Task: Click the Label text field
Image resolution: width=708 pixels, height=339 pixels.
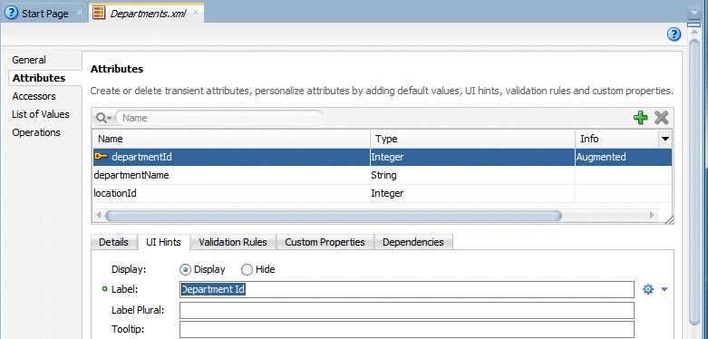Action: click(407, 289)
